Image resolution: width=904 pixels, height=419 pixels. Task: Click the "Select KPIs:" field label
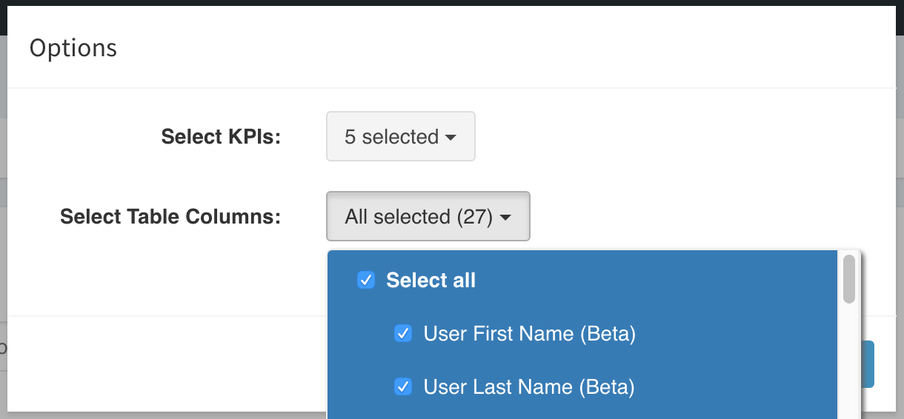tap(221, 136)
